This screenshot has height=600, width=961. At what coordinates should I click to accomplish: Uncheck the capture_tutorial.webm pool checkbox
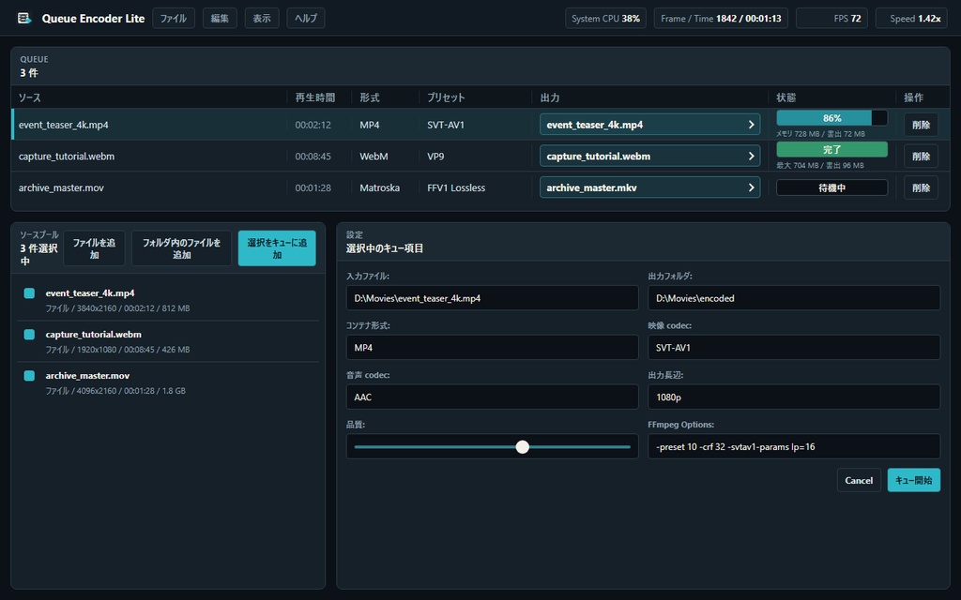click(29, 335)
